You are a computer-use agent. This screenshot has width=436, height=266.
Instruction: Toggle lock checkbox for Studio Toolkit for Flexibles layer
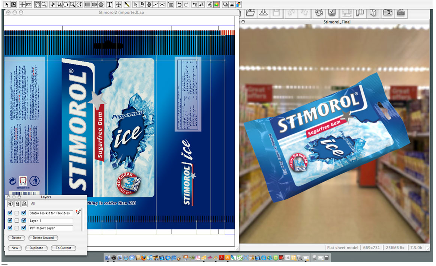pos(17,213)
